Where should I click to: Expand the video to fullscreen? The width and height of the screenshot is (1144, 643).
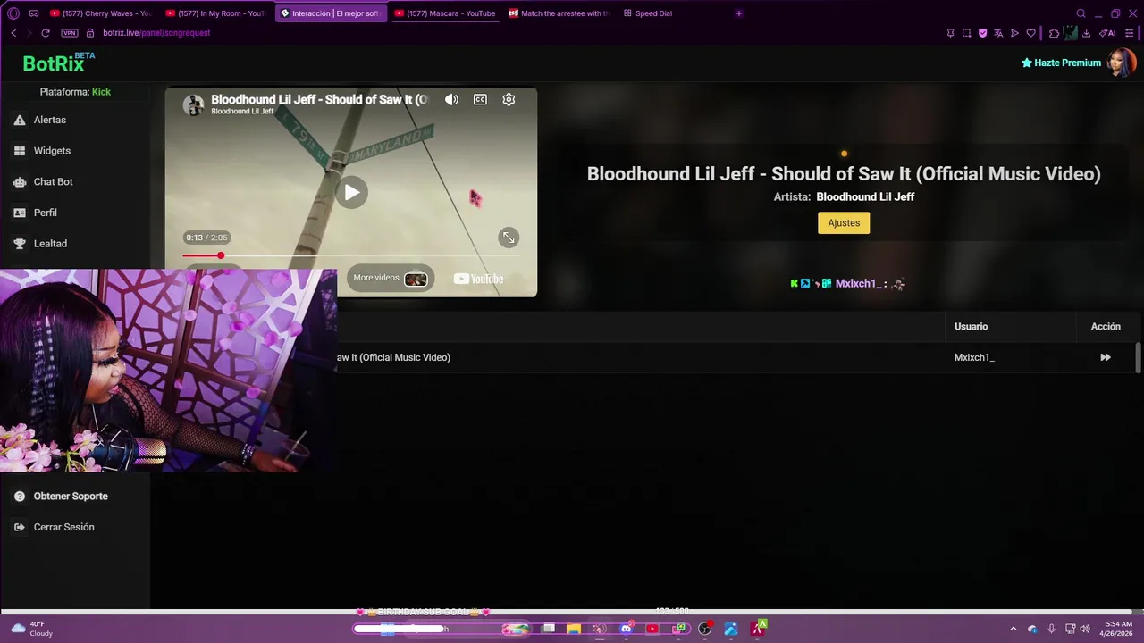[x=509, y=238]
